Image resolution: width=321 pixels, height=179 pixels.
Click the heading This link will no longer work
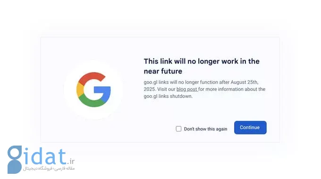202,61
